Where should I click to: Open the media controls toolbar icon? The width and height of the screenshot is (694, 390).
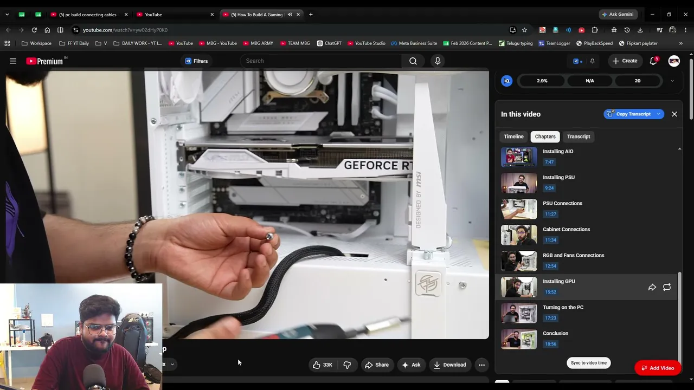point(659,30)
